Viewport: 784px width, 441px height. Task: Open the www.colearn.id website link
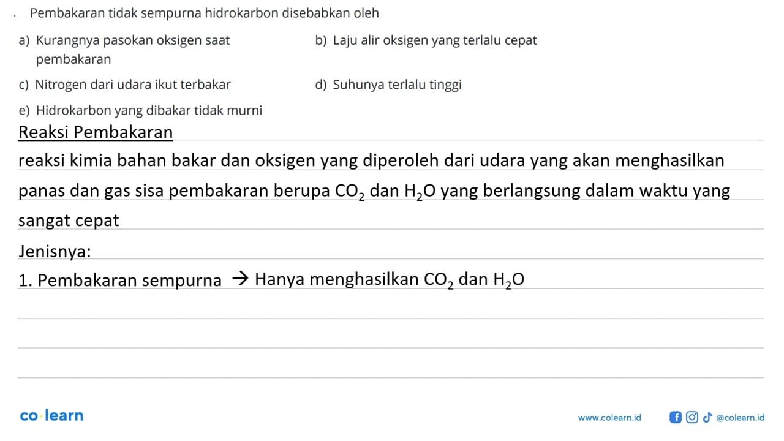[609, 417]
